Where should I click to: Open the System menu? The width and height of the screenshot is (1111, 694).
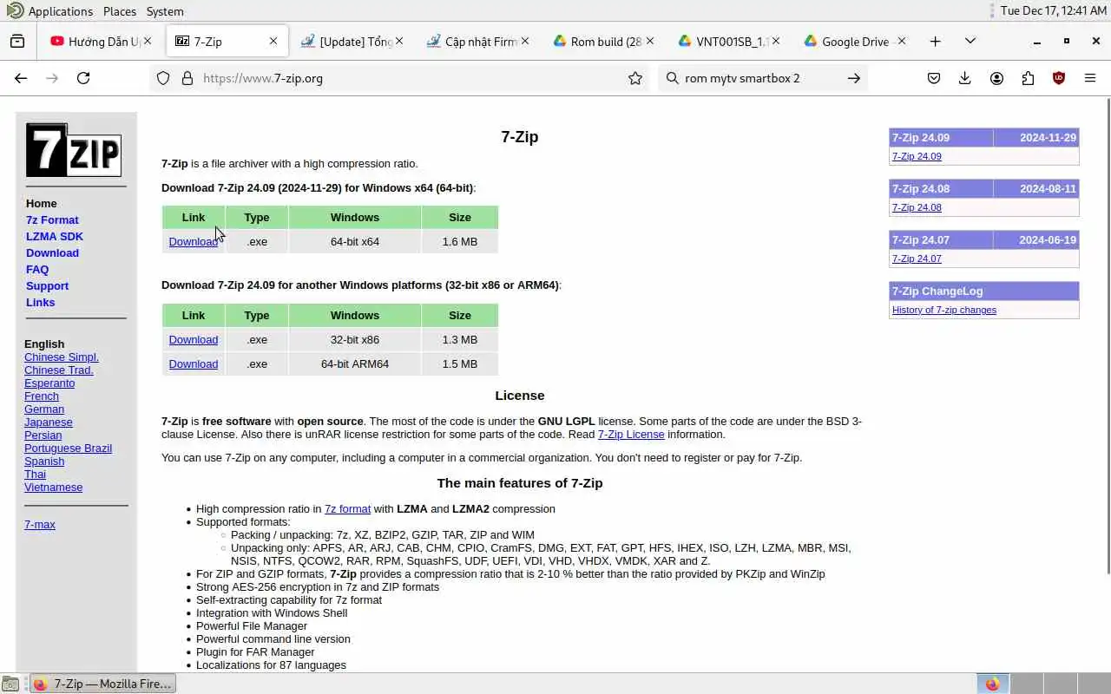pos(165,11)
